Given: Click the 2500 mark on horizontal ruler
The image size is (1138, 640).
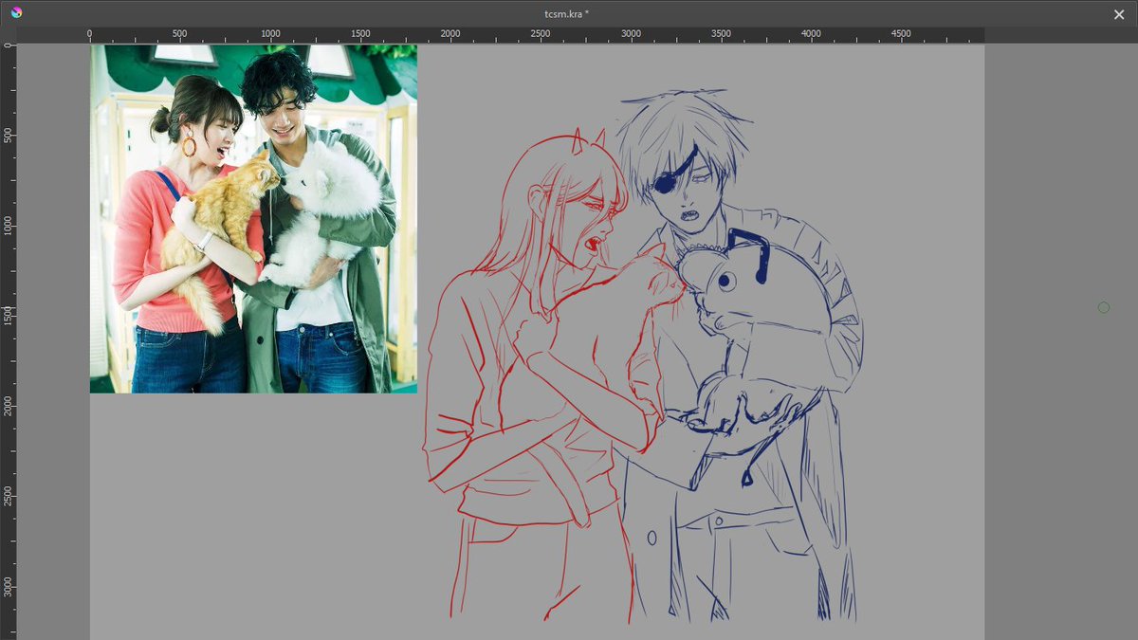Looking at the screenshot, I should click(x=541, y=34).
